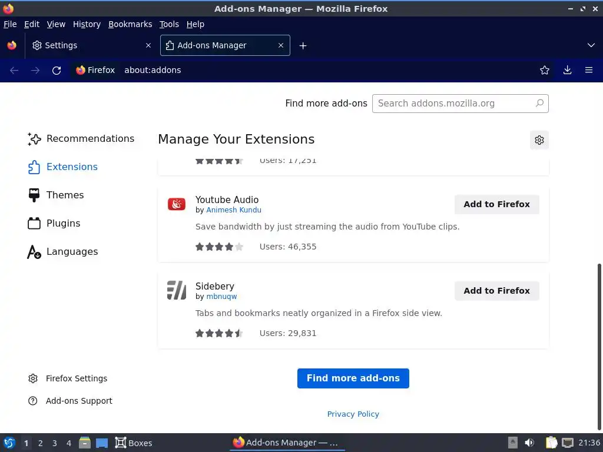Open the file manager icon in the taskbar
Screen dimensions: 603x452
(x=85, y=443)
